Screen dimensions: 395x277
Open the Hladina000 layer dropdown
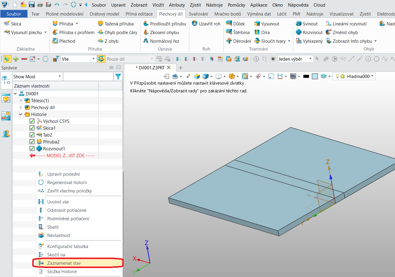pyautogui.click(x=354, y=76)
